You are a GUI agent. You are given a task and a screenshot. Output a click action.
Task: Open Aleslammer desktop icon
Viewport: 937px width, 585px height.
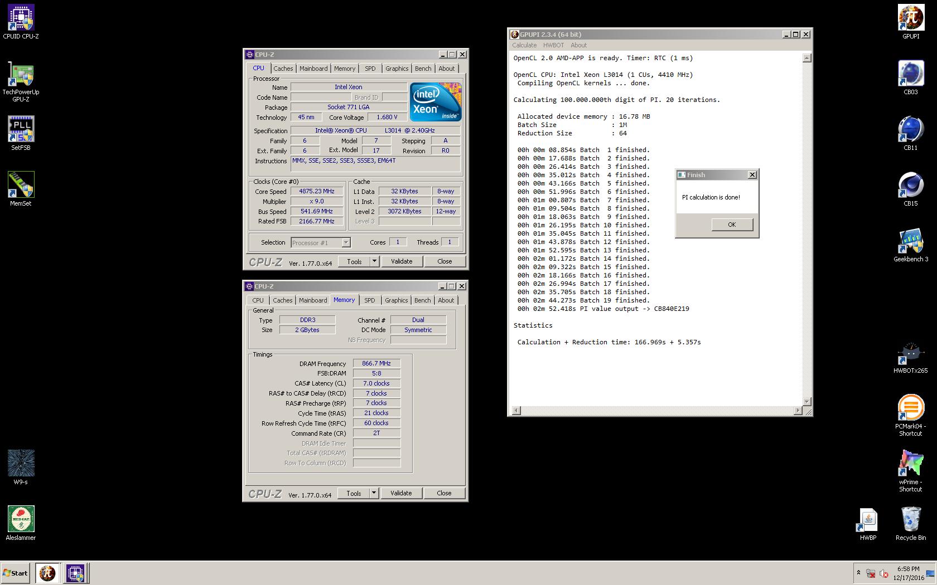pos(21,524)
